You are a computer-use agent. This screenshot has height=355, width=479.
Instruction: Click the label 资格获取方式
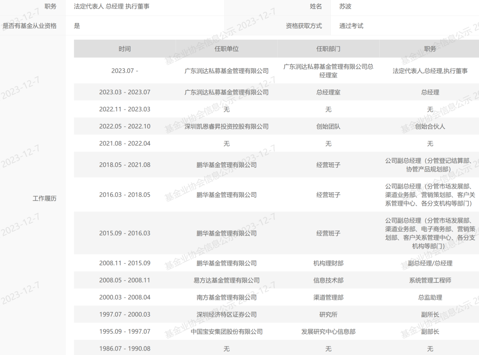click(x=304, y=26)
